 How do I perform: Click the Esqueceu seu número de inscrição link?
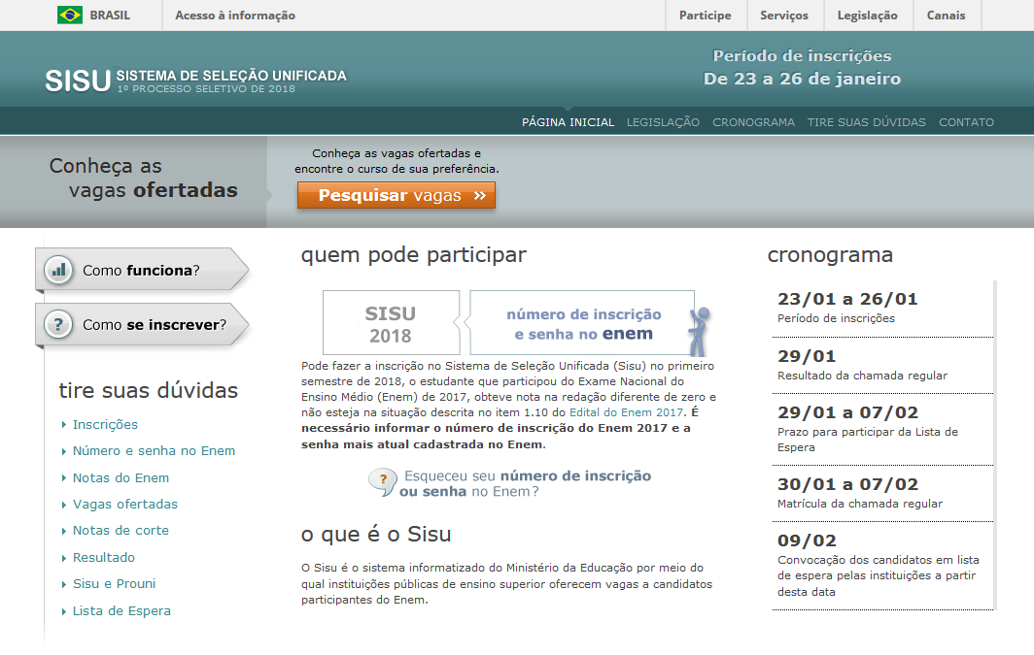(x=526, y=483)
